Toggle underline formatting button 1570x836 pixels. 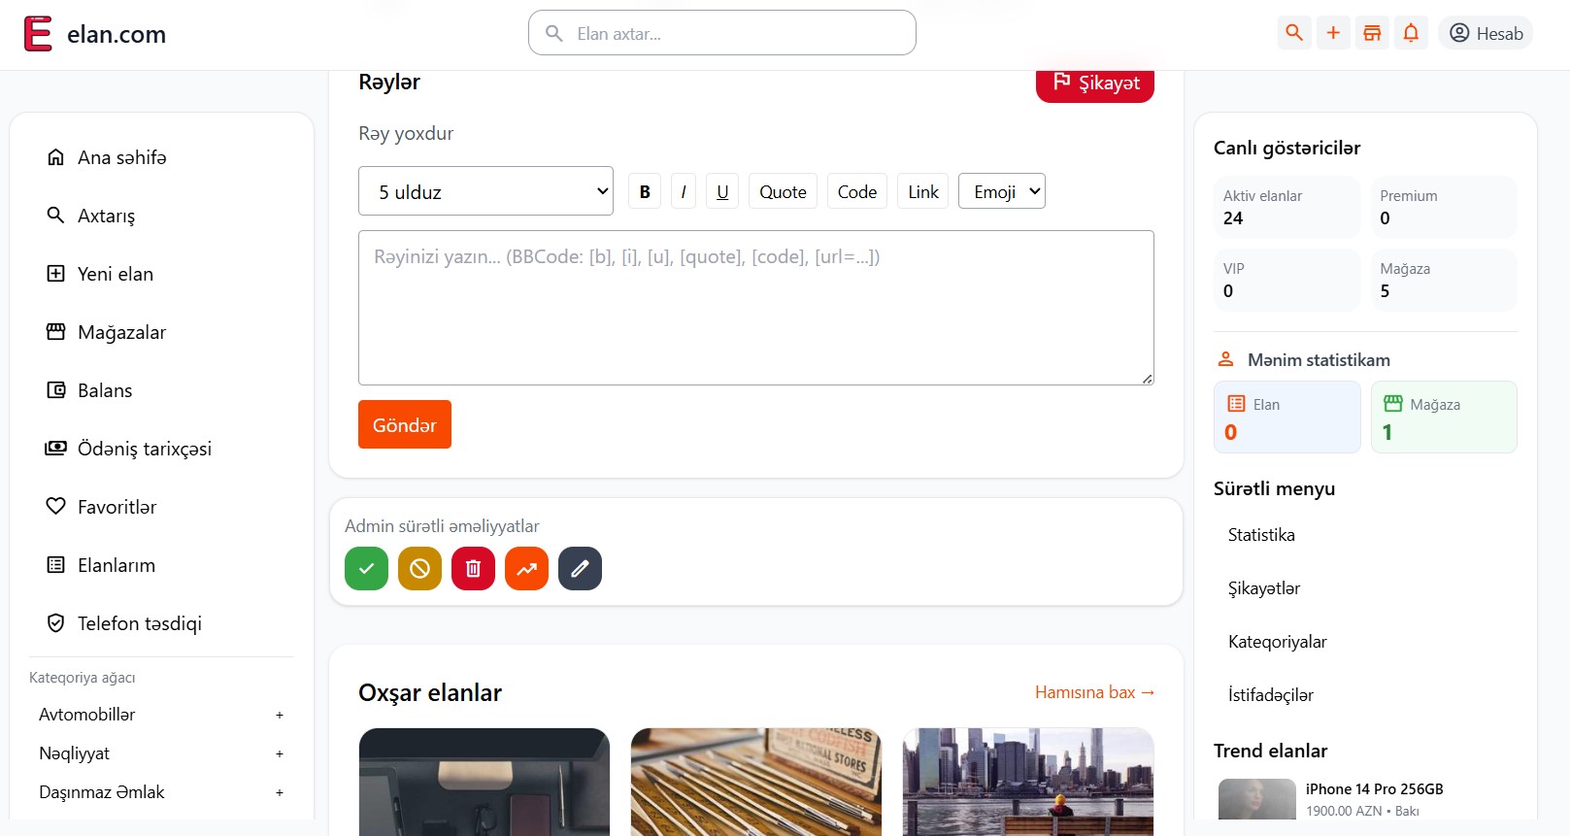pos(722,191)
